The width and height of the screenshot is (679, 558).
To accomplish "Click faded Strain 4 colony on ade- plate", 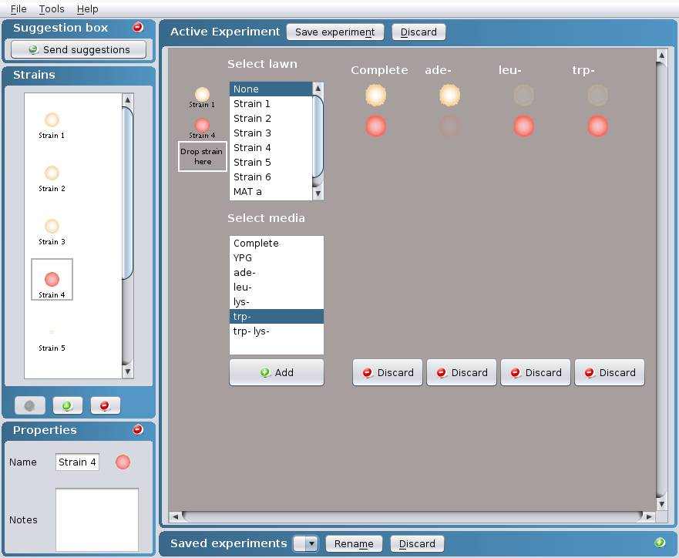I will coord(450,126).
